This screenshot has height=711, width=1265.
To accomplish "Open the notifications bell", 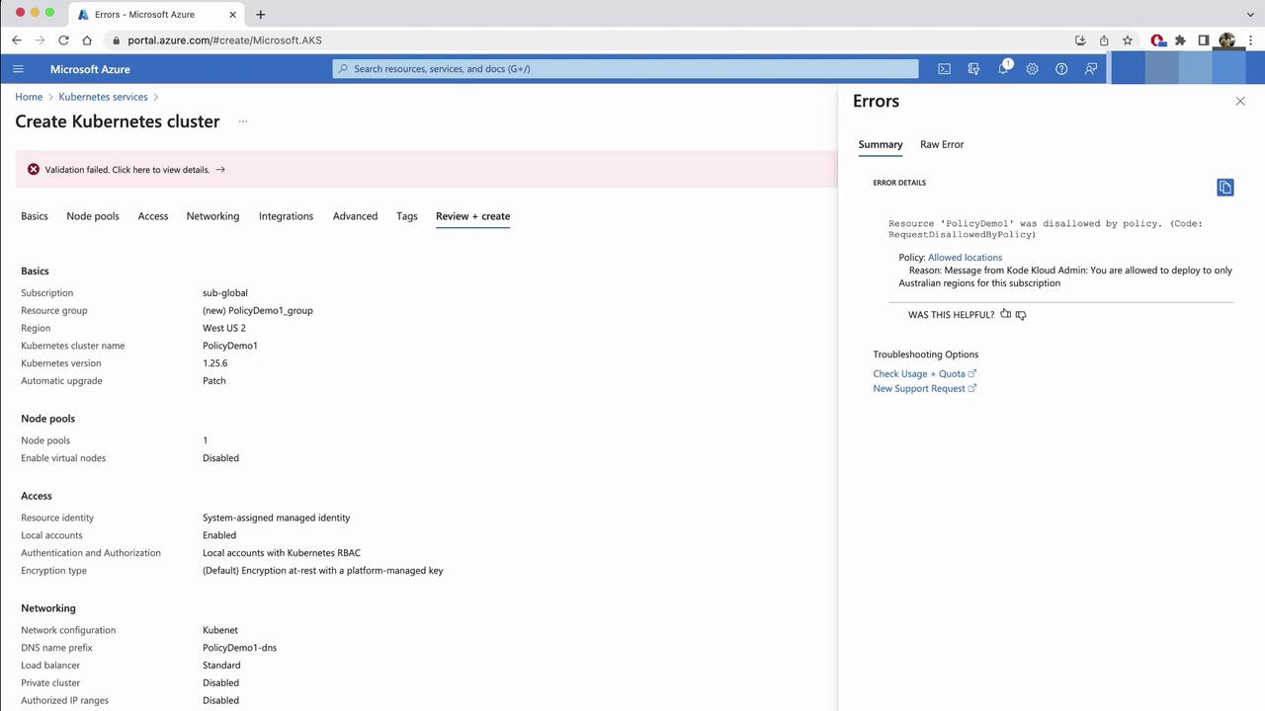I will click(x=1003, y=68).
